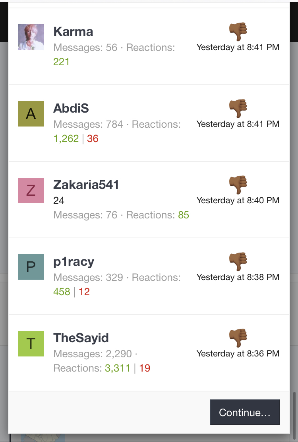Click thumbs-down reaction icon beside p1racy
The image size is (298, 442).
coord(238,262)
